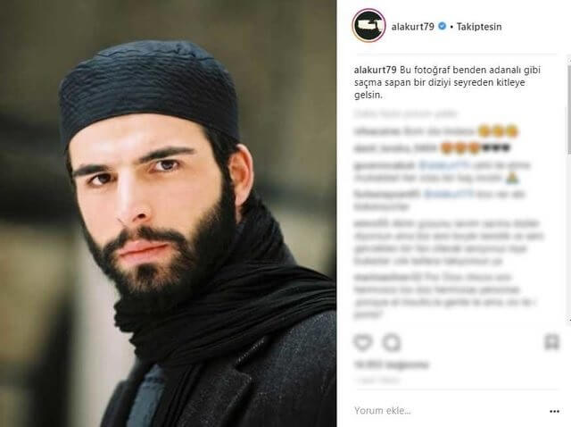Open alakurt79 profile from the post header
Screen dimensions: 571x427
(x=412, y=27)
